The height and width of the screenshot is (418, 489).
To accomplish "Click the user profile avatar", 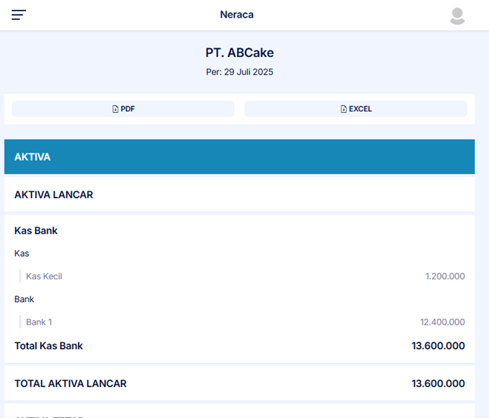I will click(x=457, y=15).
